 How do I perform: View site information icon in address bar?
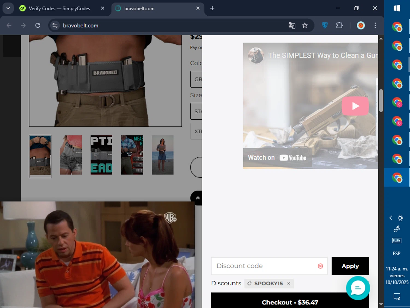click(55, 25)
